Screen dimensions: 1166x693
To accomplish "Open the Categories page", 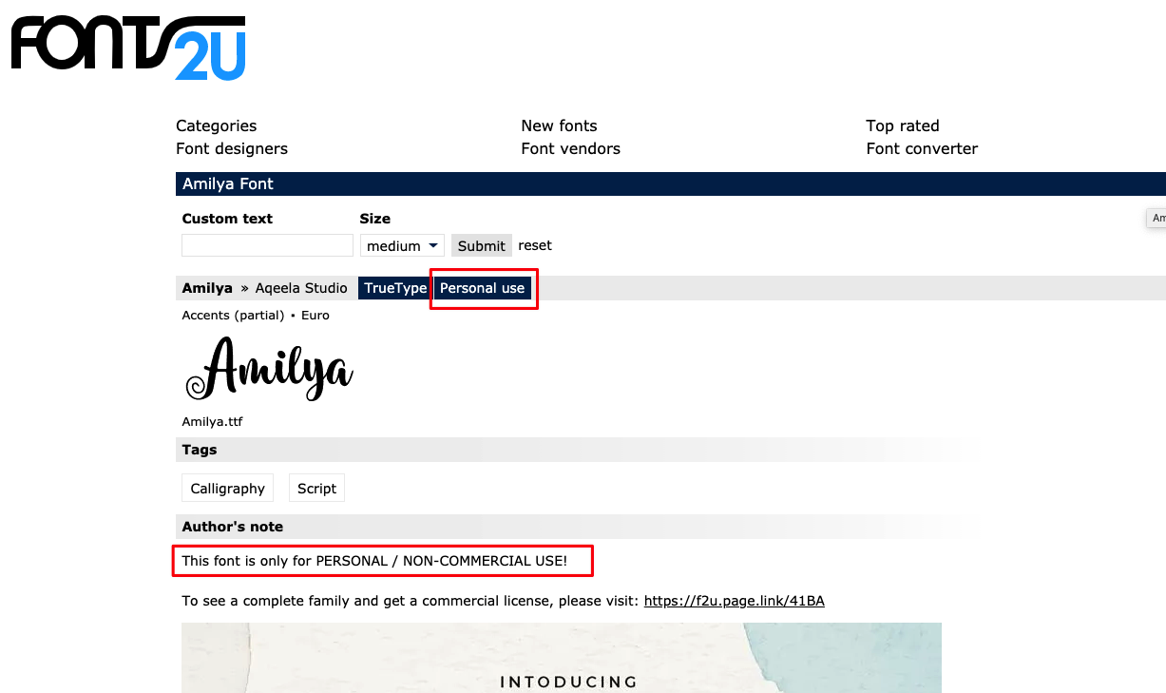I will (217, 125).
